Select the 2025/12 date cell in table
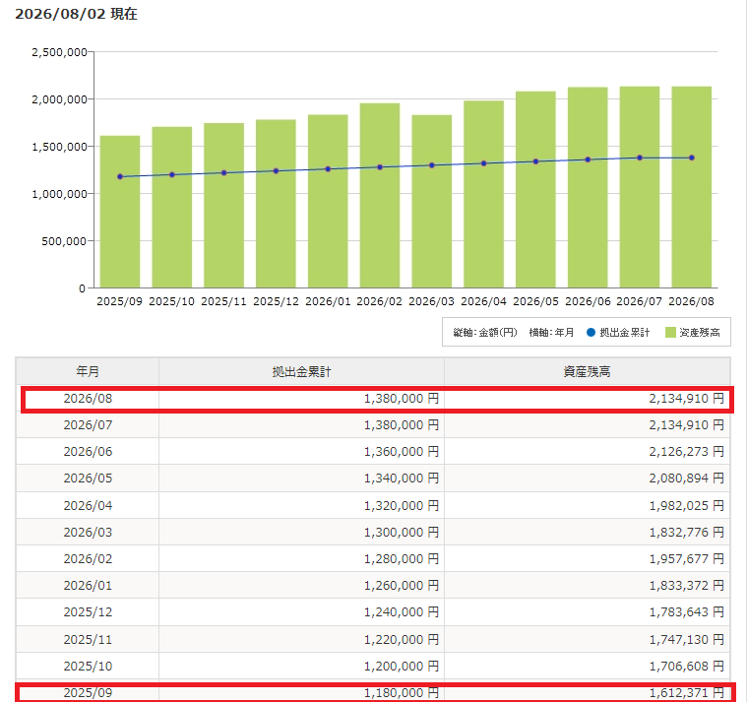This screenshot has height=702, width=747. (88, 612)
